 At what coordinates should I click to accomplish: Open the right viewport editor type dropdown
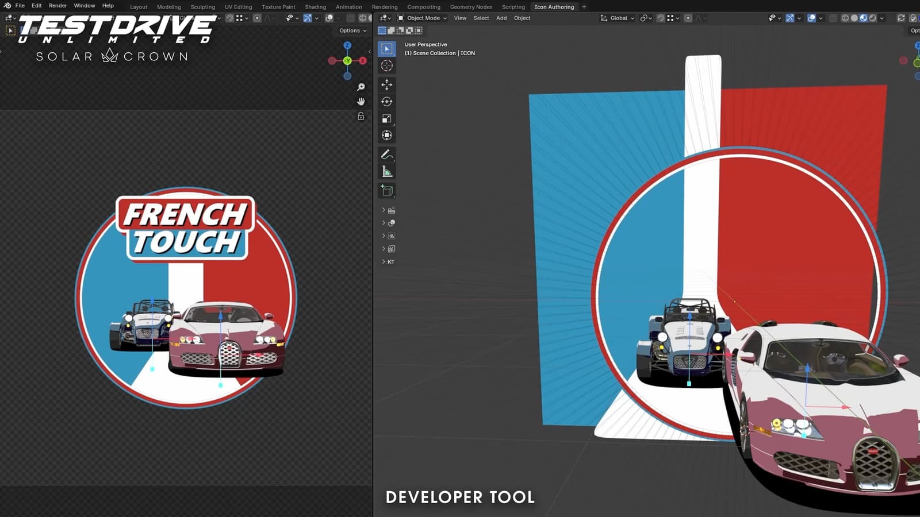click(x=385, y=18)
